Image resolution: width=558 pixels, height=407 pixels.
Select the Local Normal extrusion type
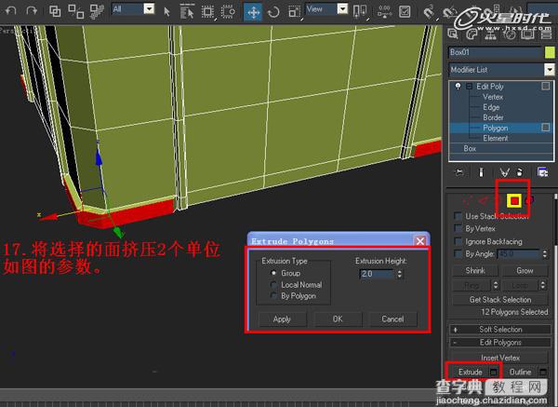pos(273,285)
